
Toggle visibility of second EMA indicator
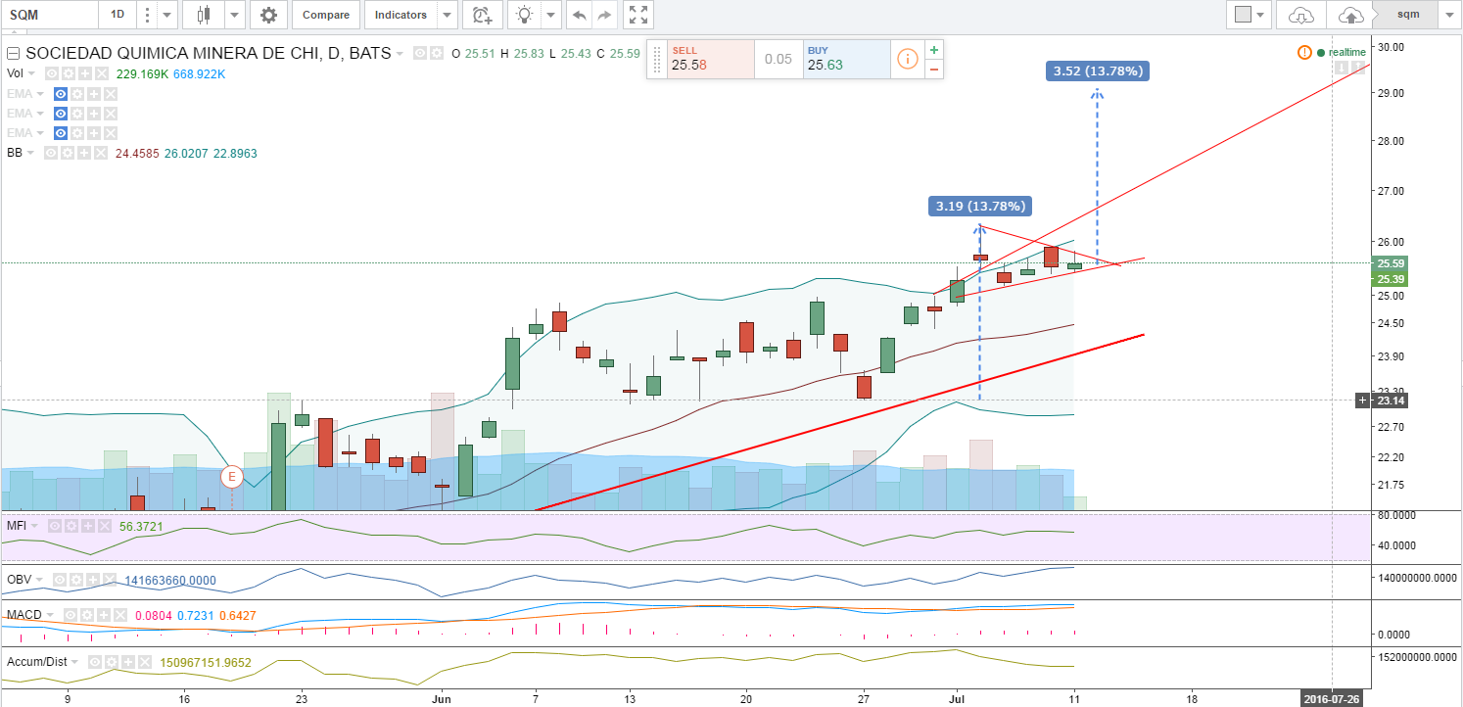coord(61,114)
